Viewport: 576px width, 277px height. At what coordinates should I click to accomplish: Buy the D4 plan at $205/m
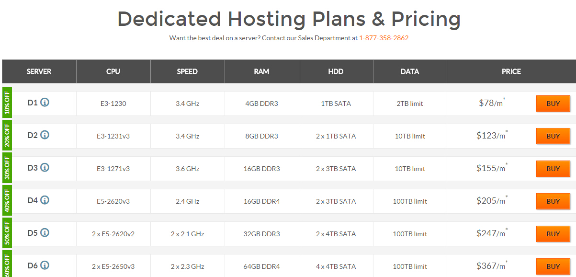(553, 201)
